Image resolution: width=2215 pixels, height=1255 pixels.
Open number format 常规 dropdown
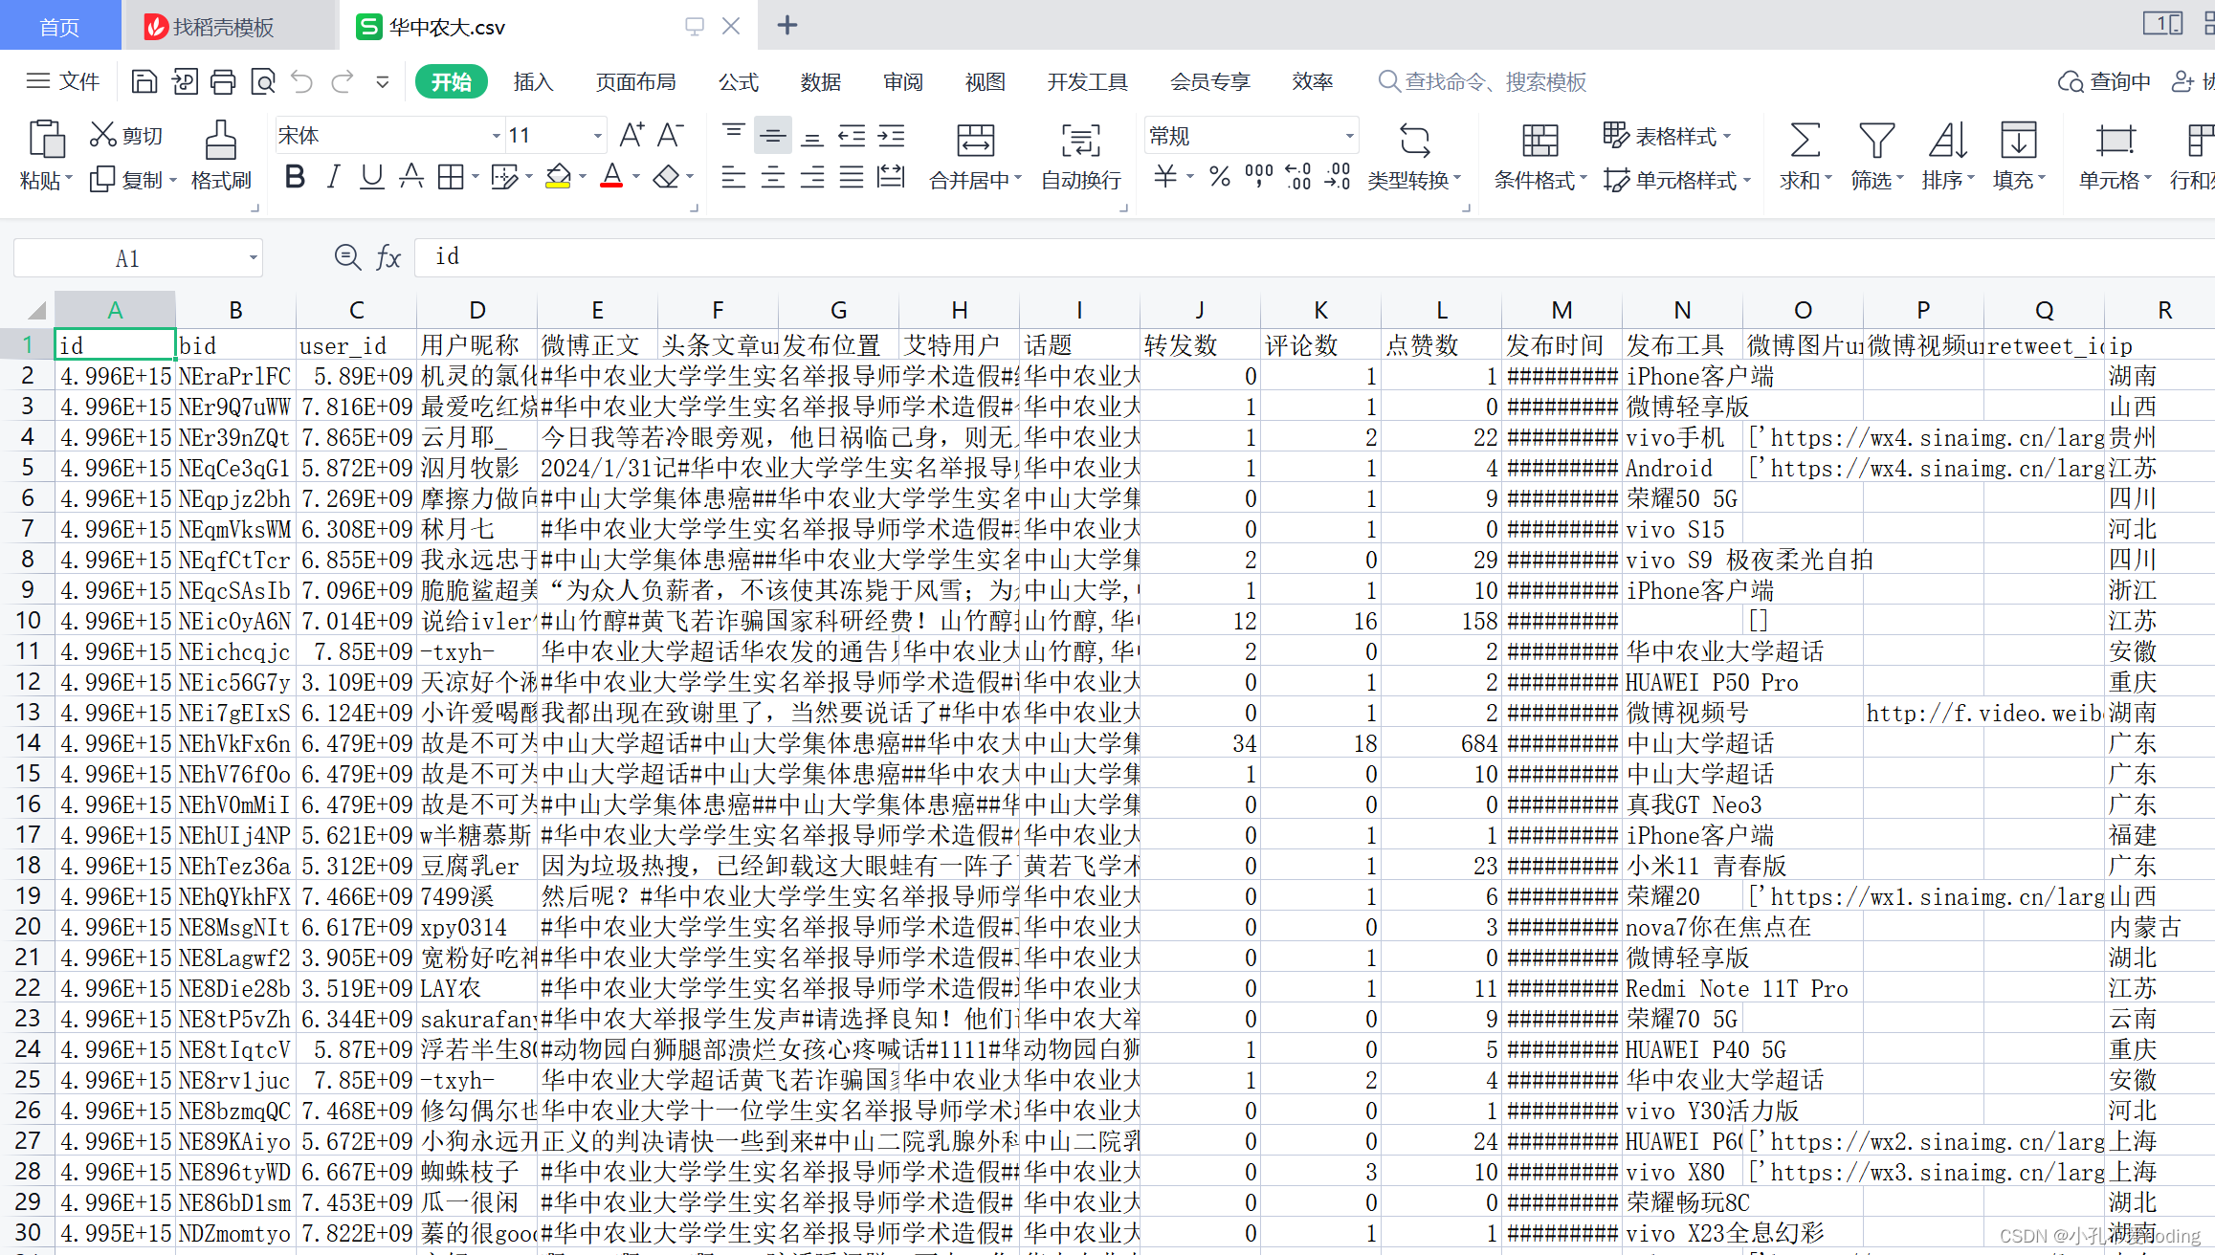(1349, 136)
